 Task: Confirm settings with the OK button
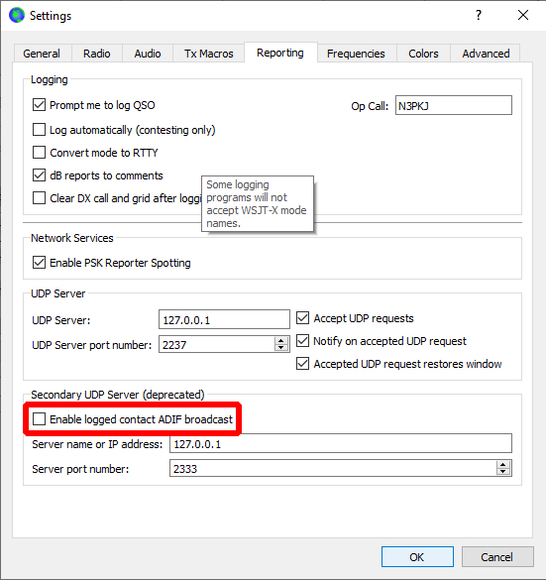pyautogui.click(x=417, y=556)
